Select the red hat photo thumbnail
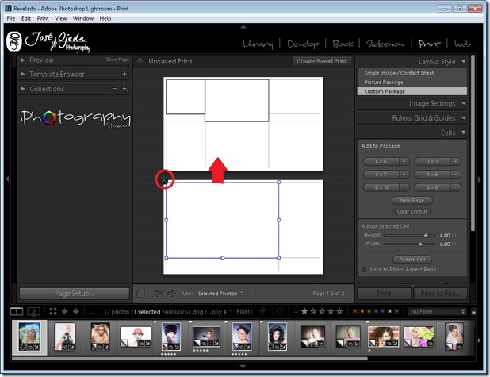Screen dimensions: 490x377 point(136,337)
